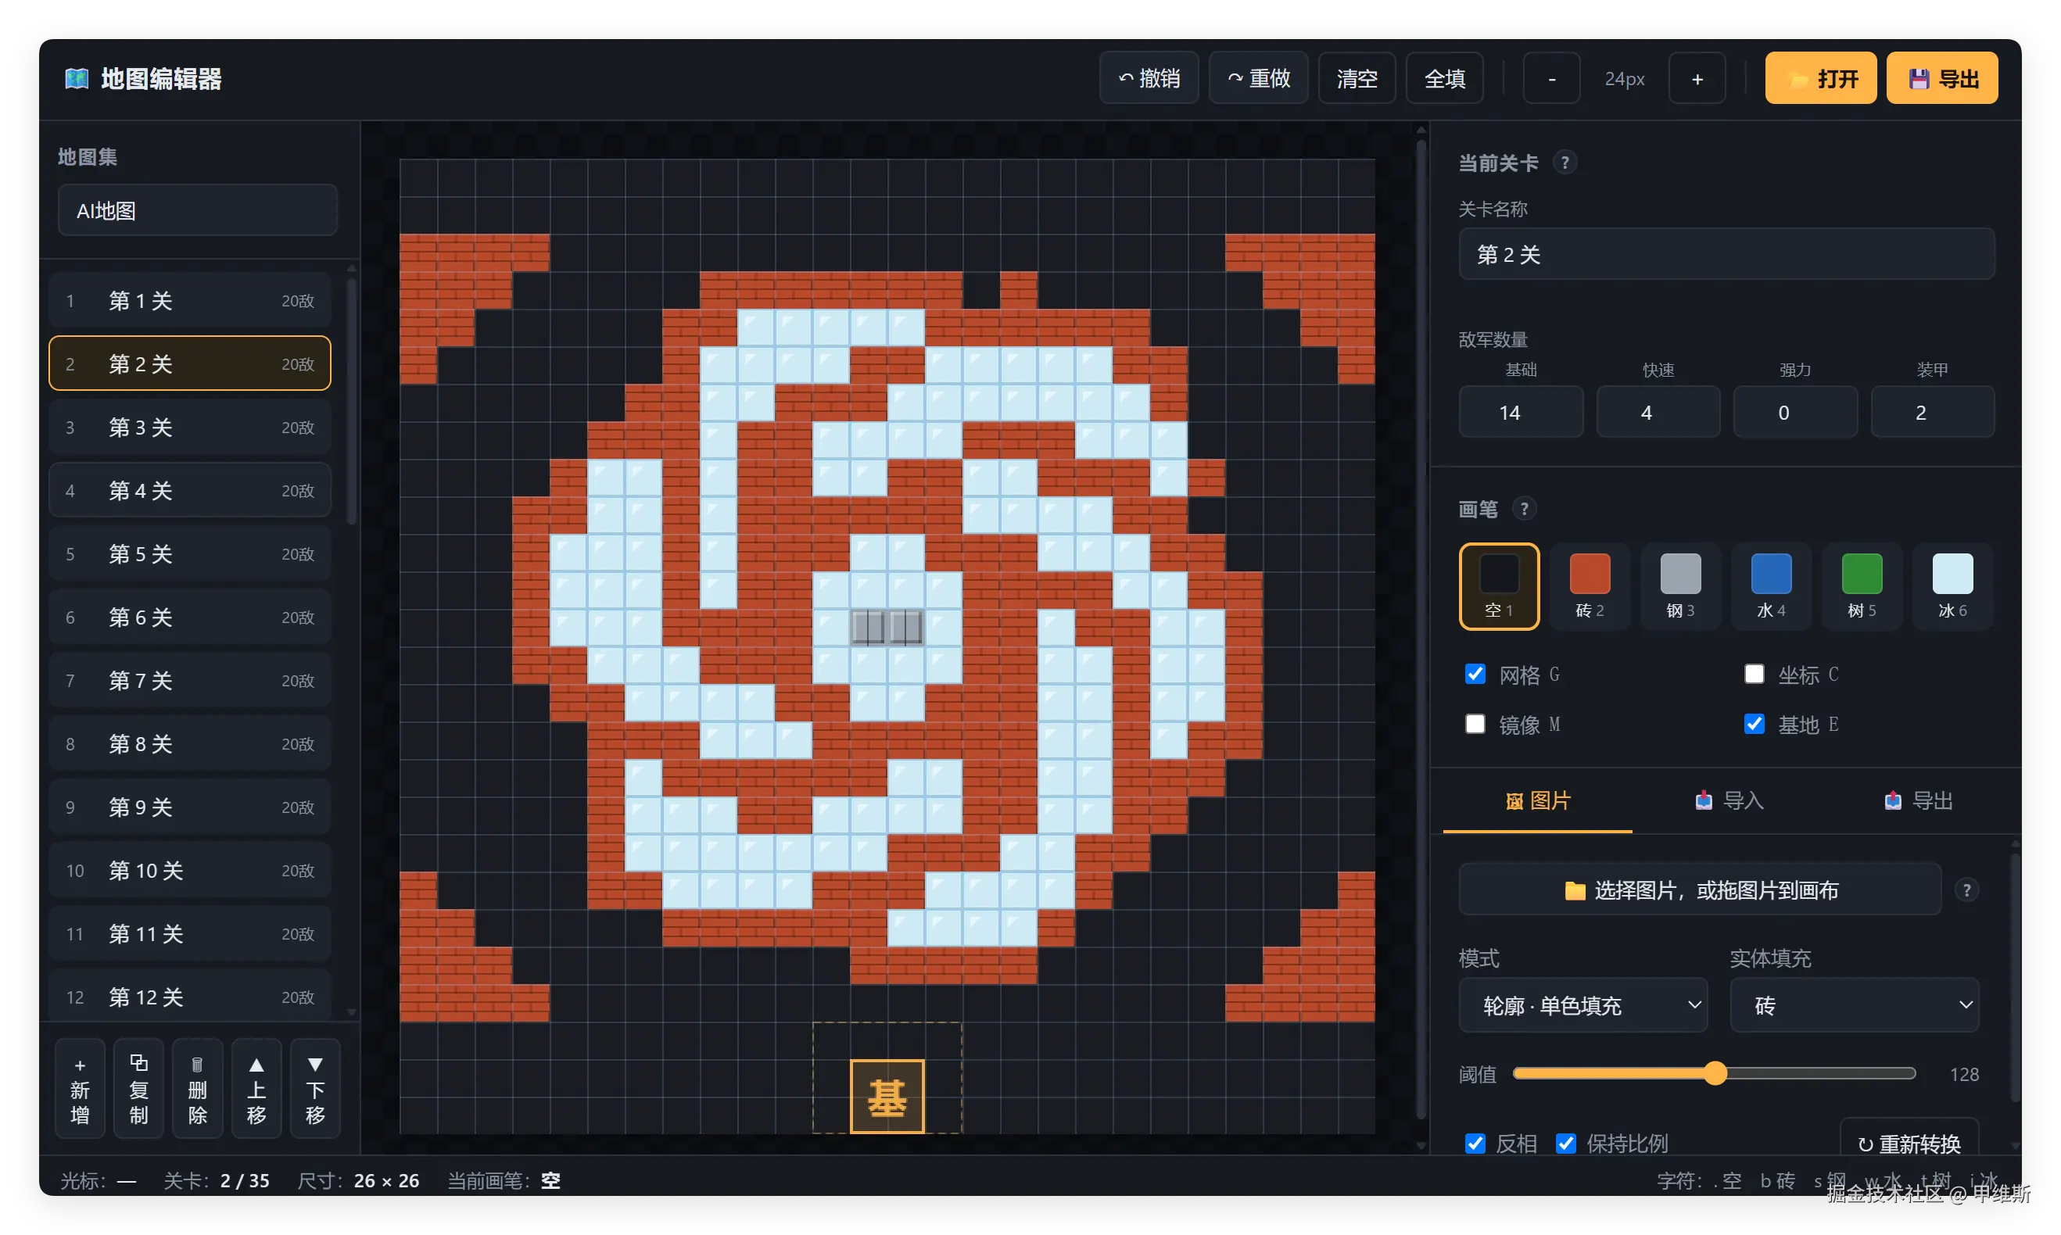The width and height of the screenshot is (2061, 1235).
Task: Select level 第 3 关
Action: (190, 427)
